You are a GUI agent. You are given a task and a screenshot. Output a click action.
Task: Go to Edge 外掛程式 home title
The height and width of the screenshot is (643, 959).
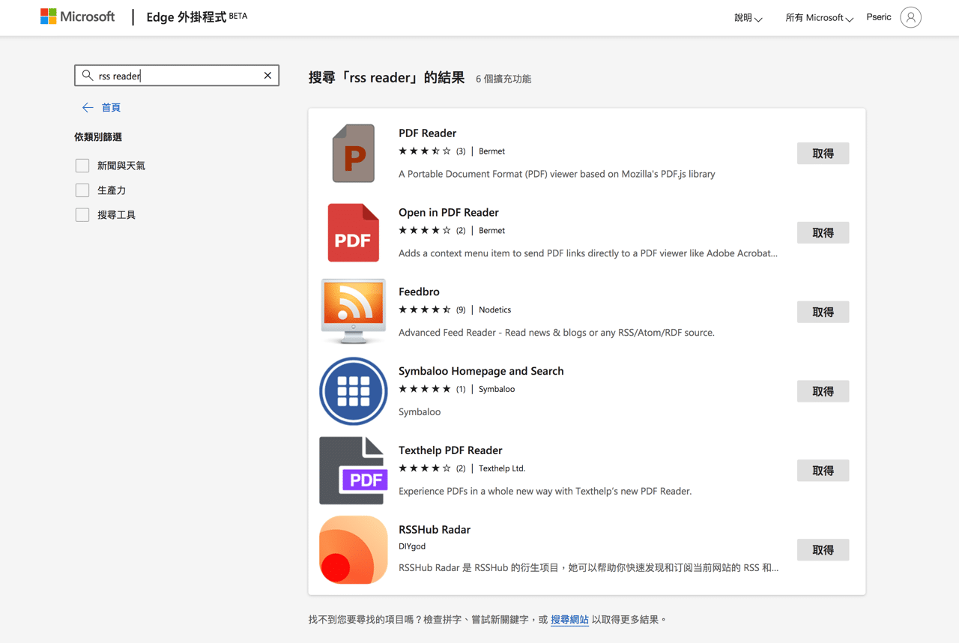pos(197,16)
